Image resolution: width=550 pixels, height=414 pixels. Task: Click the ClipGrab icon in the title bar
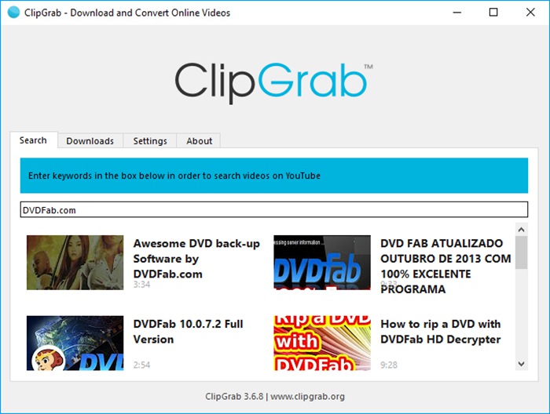coord(13,13)
